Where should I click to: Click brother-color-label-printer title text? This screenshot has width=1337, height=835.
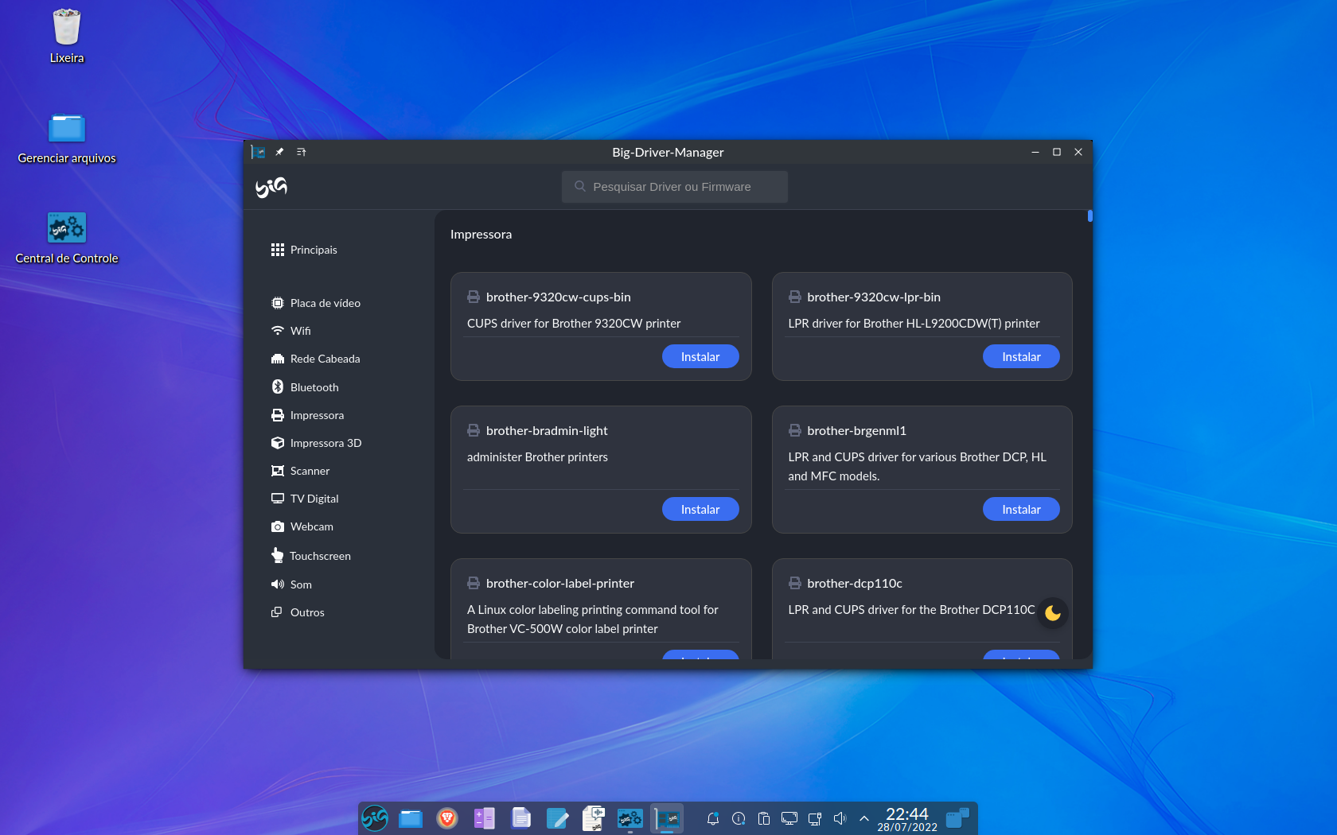click(560, 583)
